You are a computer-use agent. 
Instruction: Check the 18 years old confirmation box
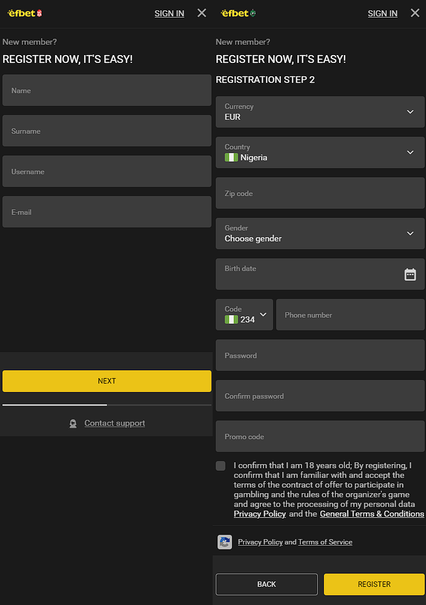click(x=221, y=466)
